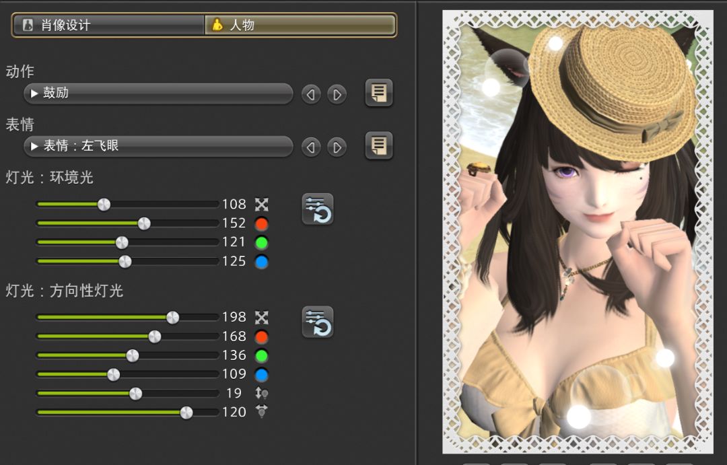Click the 动作 label
This screenshot has width=727, height=465.
click(x=20, y=71)
